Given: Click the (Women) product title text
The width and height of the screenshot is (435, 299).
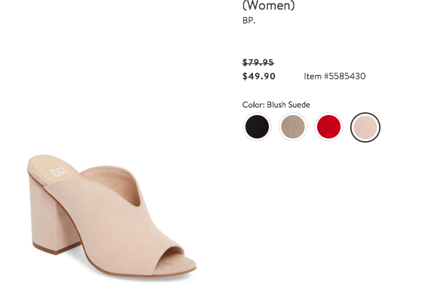Looking at the screenshot, I should pos(269,6).
